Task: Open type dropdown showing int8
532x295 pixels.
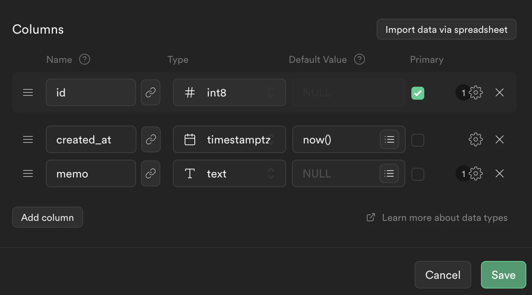Action: [230, 92]
